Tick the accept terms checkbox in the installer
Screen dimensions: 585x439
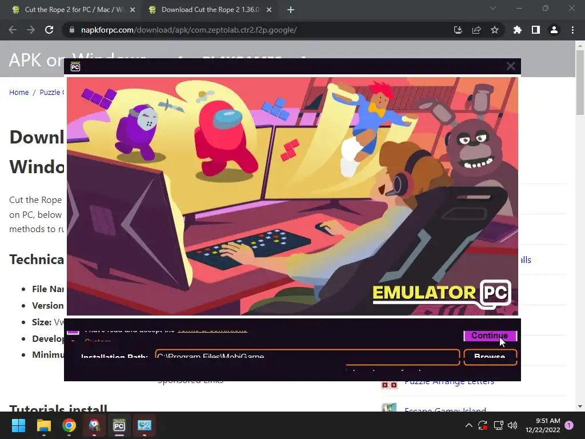pos(73,332)
